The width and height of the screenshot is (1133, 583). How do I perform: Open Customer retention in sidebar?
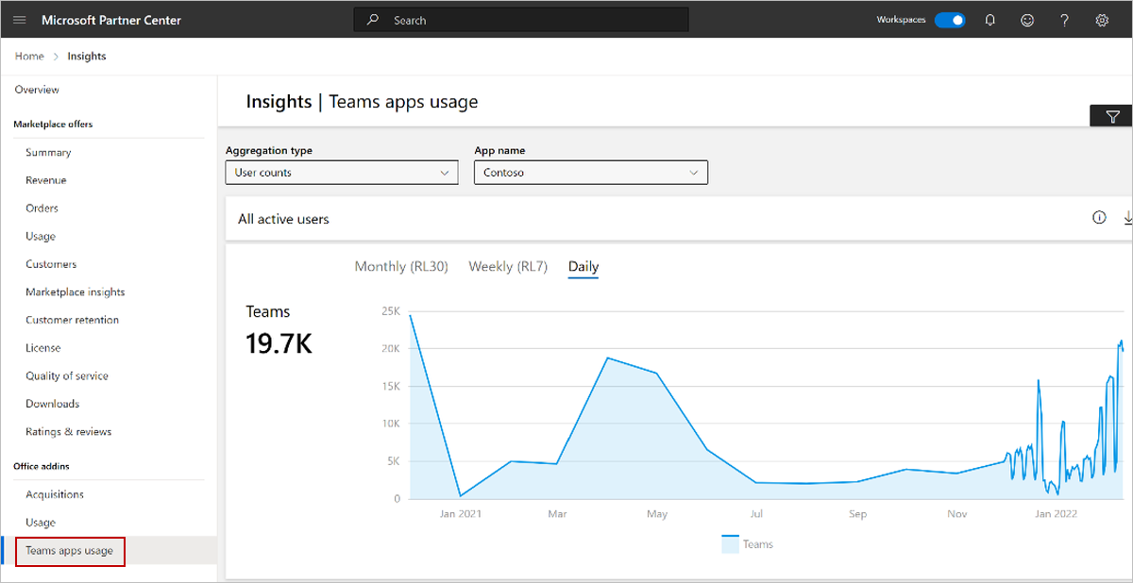point(73,320)
